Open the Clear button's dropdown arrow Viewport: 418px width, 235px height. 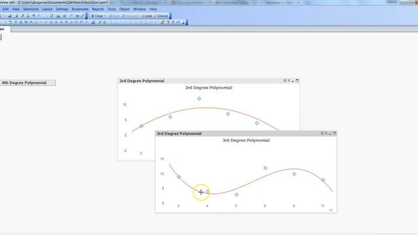(104, 16)
